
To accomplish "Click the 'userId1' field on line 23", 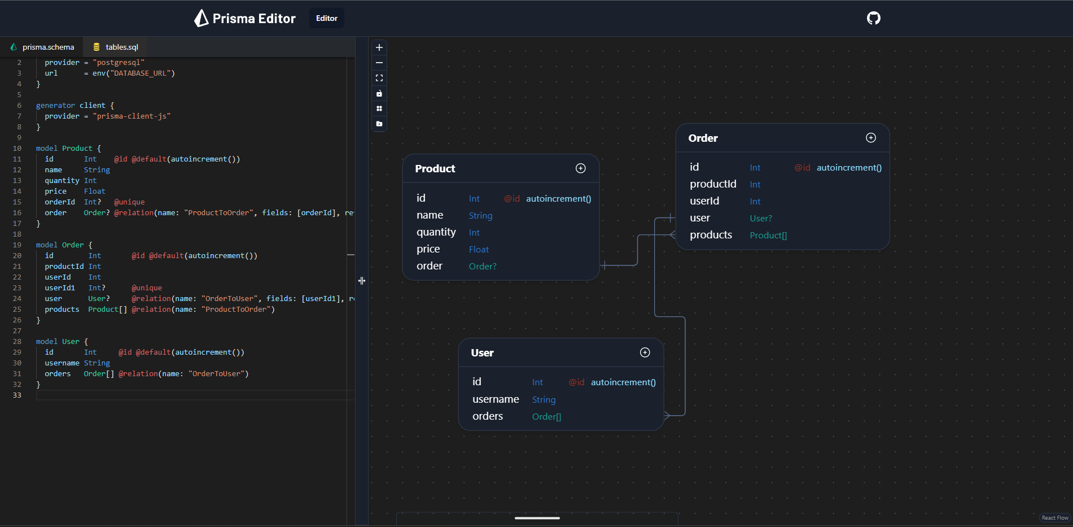I will point(60,288).
